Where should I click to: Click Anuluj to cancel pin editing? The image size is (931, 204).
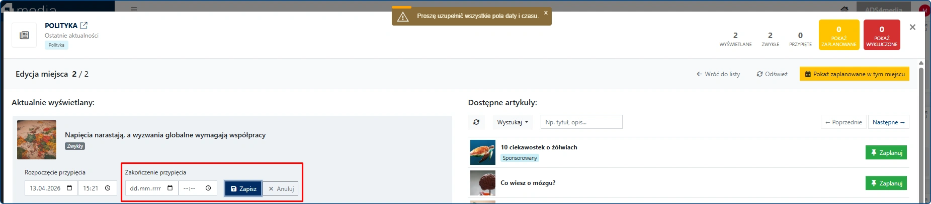[x=281, y=189]
